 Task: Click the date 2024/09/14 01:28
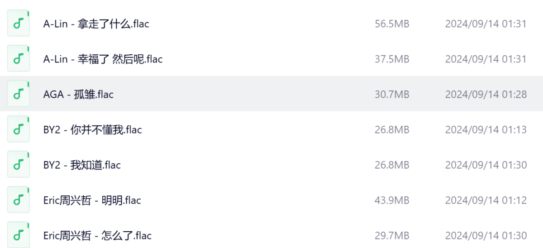point(486,95)
